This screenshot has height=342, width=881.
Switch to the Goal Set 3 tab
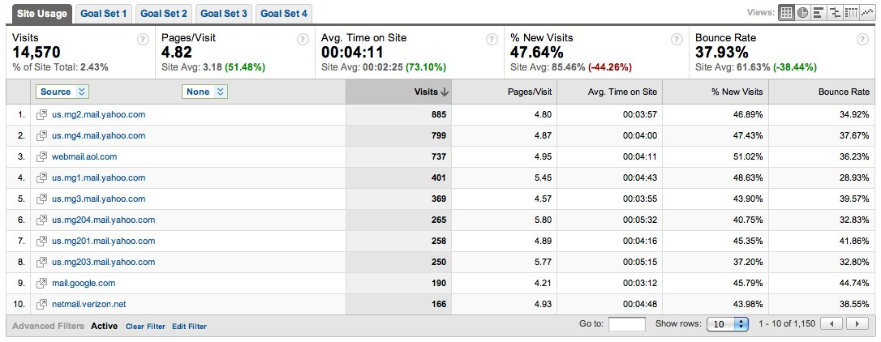[x=223, y=14]
